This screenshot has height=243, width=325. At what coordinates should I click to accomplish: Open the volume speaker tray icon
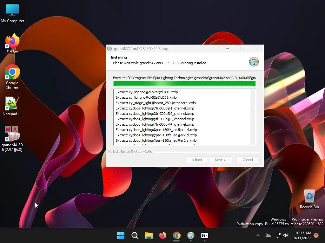286,235
